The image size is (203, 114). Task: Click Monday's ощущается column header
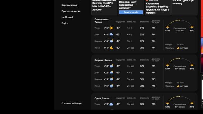point(120,22)
